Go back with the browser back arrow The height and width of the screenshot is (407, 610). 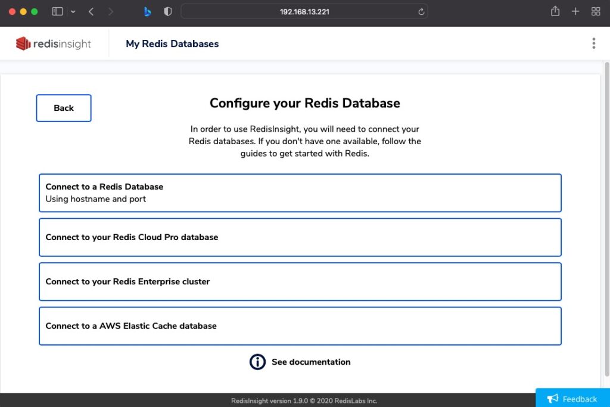[91, 12]
